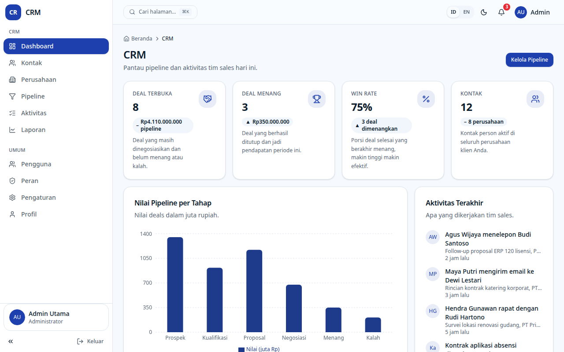Click the Kontrak aplikasi absensi activity
564x352 pixels.
(x=484, y=346)
